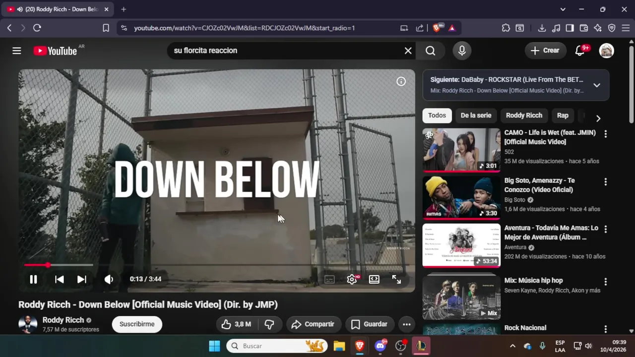Viewport: 635px width, 357px height.
Task: Open the Brave Rewards triangle icon
Action: click(452, 28)
